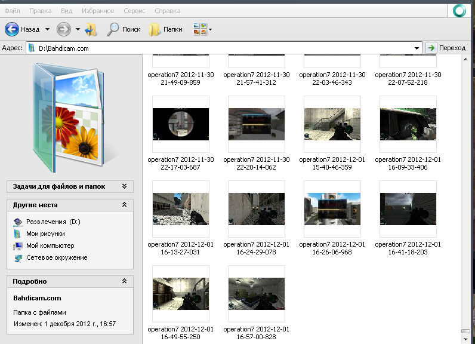The width and height of the screenshot is (475, 344).
Task: Click the green Forward arrow button
Action: 64,29
